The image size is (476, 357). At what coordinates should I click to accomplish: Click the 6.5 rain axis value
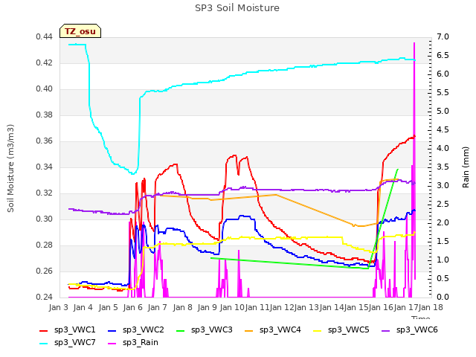(443, 56)
